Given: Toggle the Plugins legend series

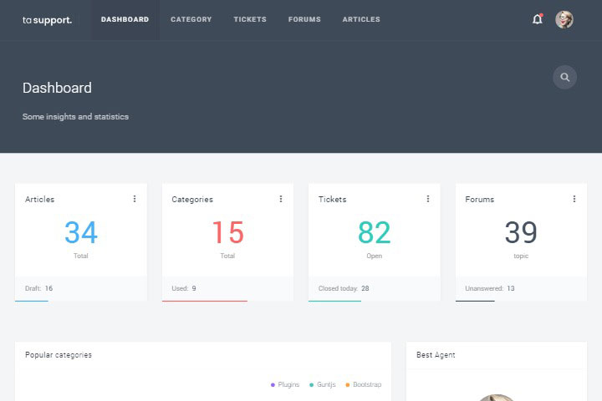Looking at the screenshot, I should (285, 384).
